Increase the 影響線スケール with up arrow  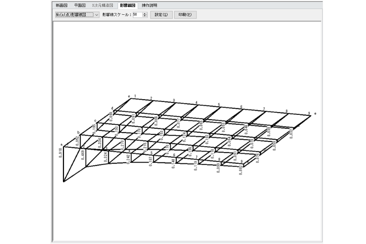click(145, 13)
